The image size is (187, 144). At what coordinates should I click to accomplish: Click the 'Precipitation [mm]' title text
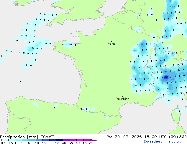click(x=19, y=137)
